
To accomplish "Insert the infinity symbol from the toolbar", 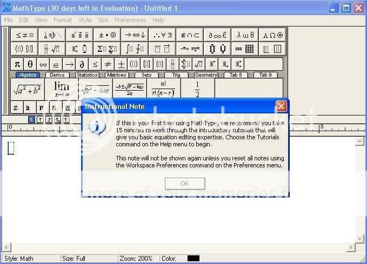I will (x=43, y=64).
